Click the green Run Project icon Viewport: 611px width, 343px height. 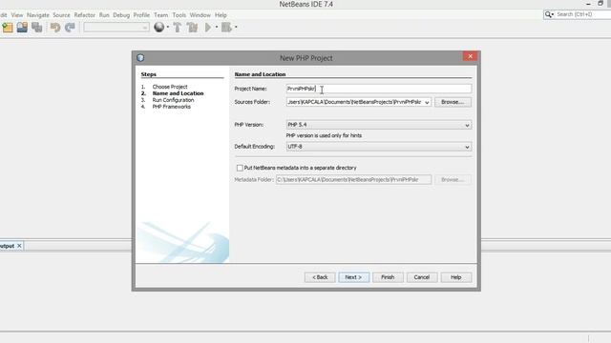pyautogui.click(x=208, y=28)
